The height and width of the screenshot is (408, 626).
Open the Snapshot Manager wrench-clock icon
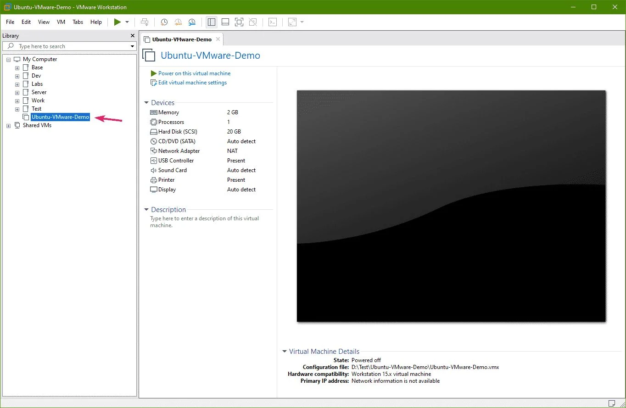[192, 22]
